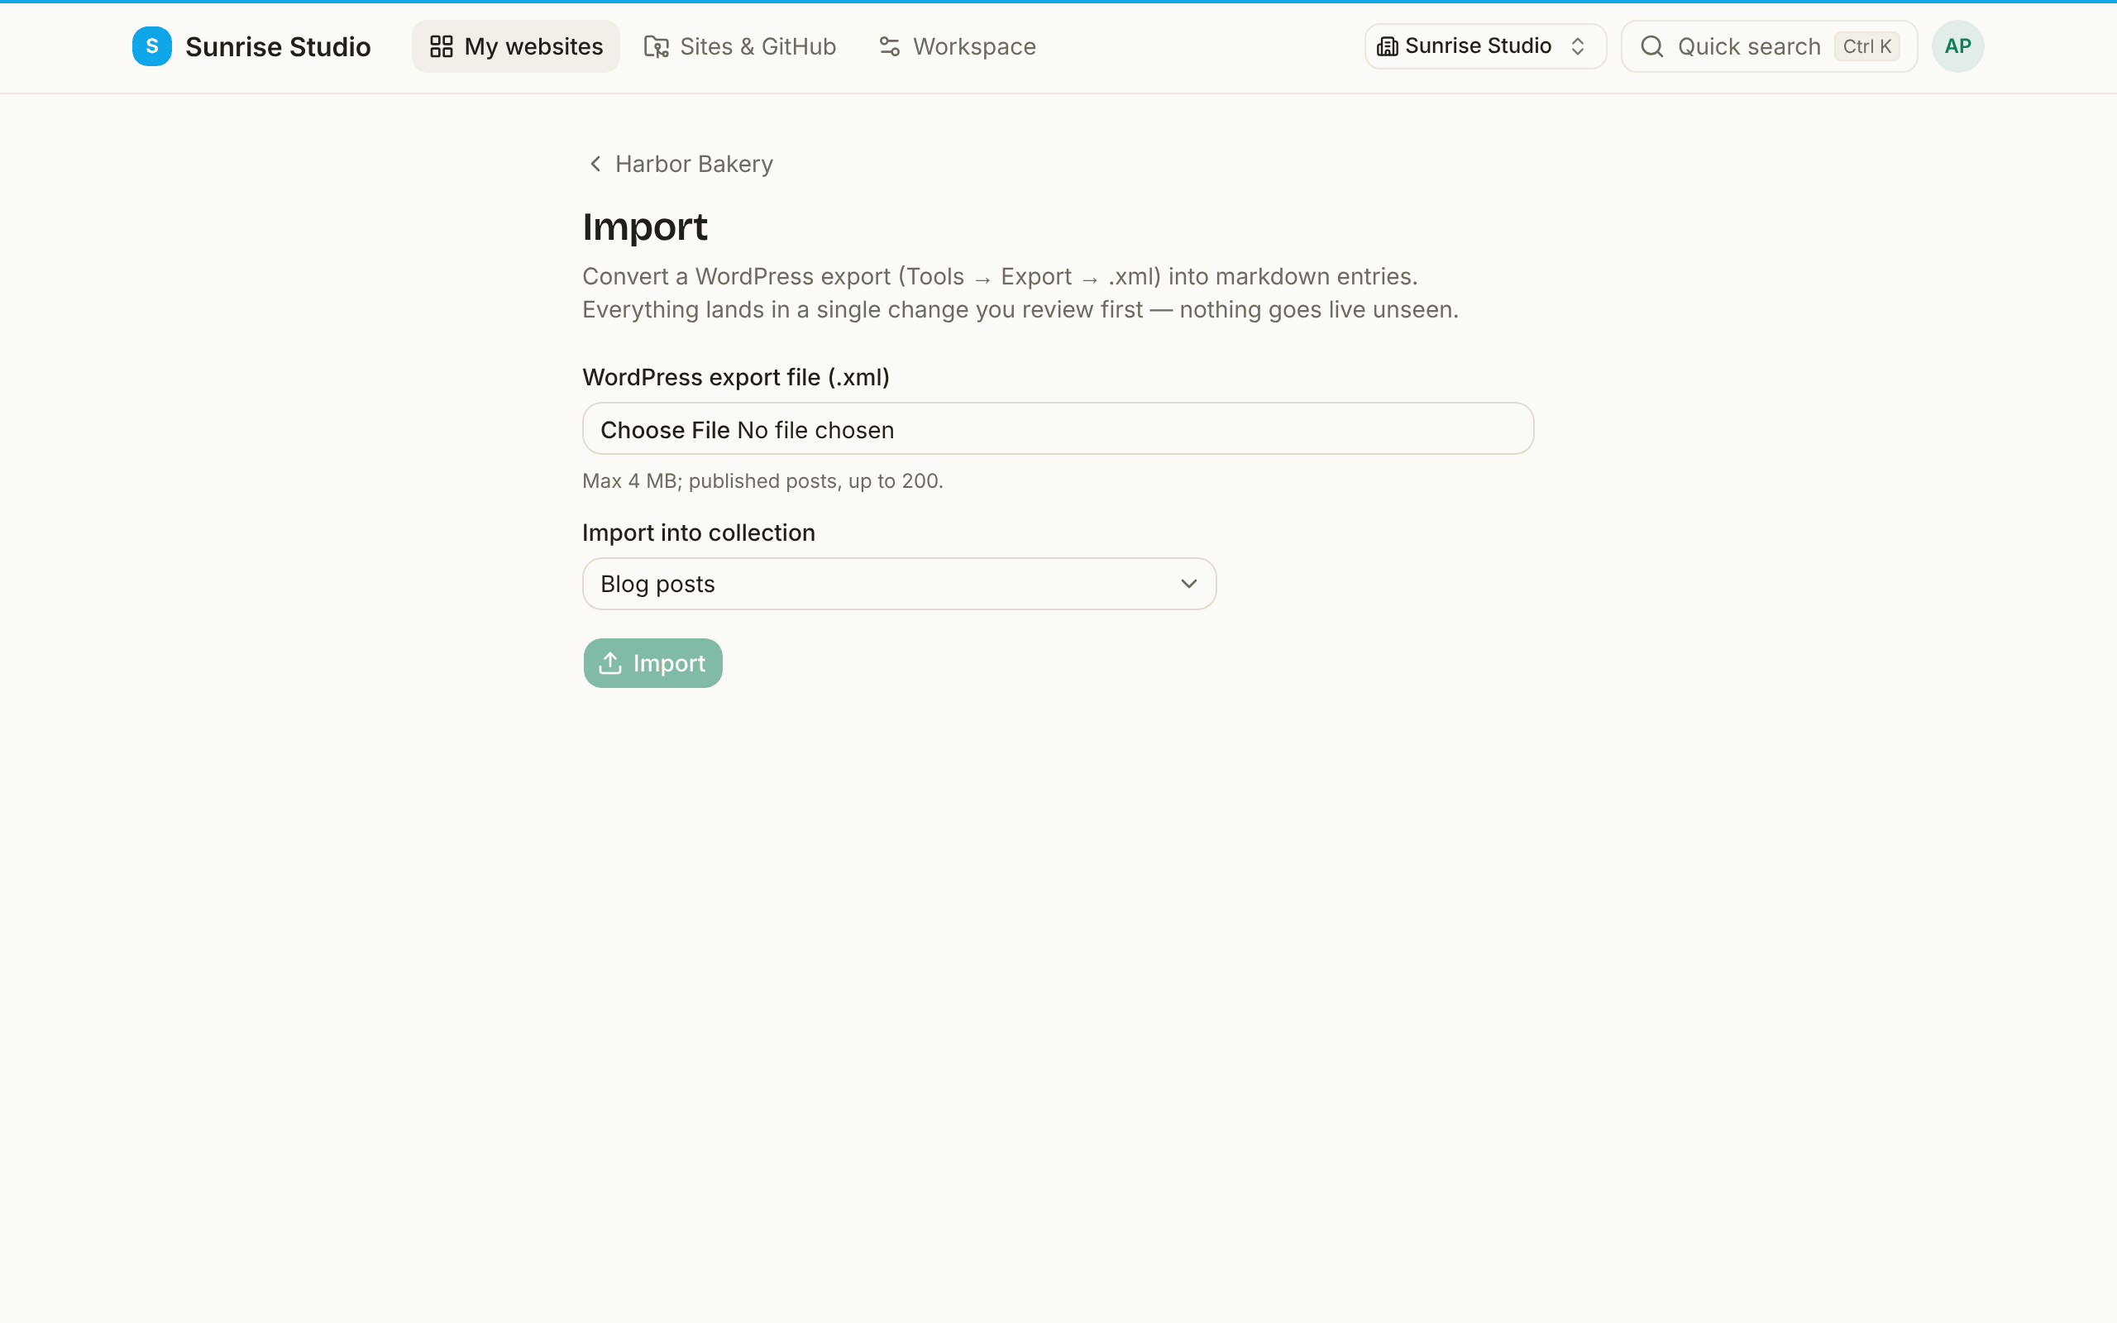This screenshot has width=2117, height=1323.
Task: Click the "Max 4 MB; published posts, up to 200." hint
Action: pyautogui.click(x=762, y=480)
